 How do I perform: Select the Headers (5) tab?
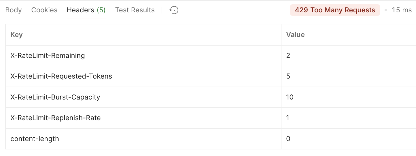click(x=86, y=10)
